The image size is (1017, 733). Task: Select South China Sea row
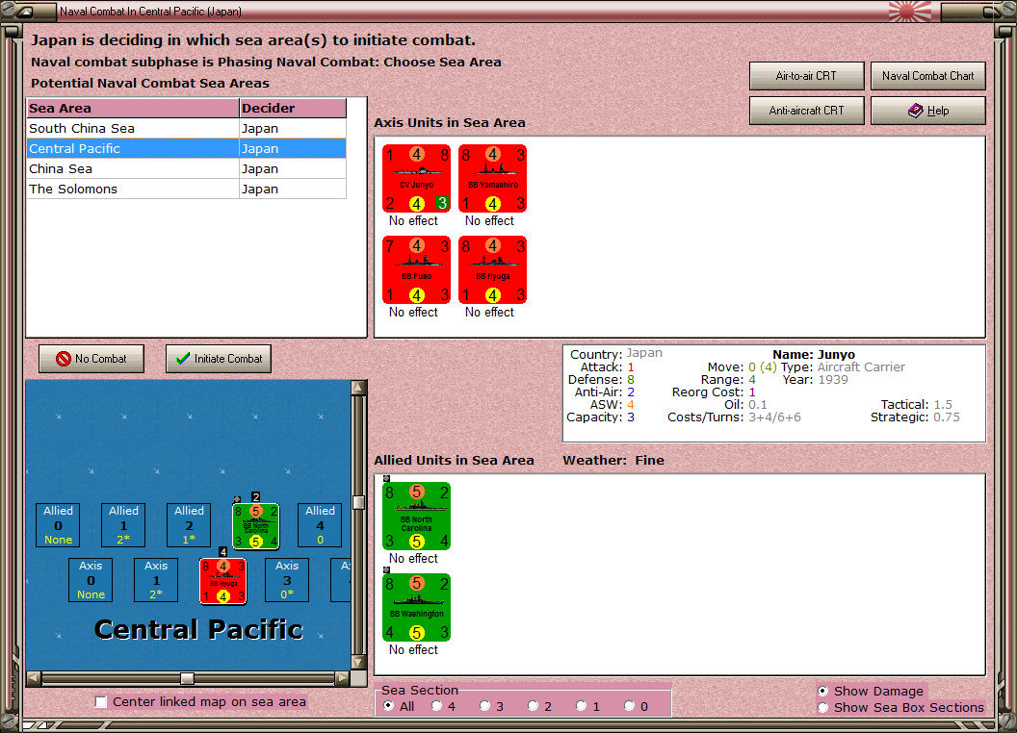click(x=186, y=128)
